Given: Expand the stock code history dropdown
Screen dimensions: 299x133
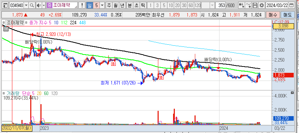Looking at the screenshot, I should coord(26,5).
